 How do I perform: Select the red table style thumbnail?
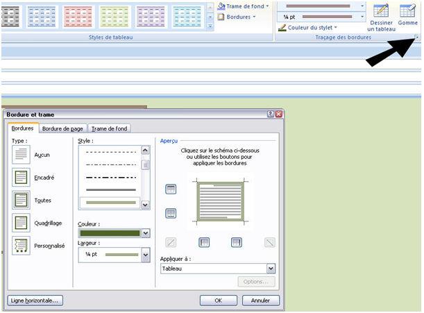coord(78,17)
